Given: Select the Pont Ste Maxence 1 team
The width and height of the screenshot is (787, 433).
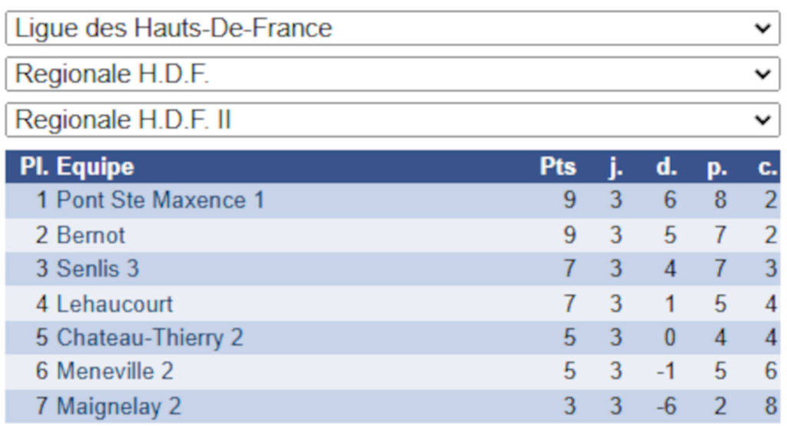Looking at the screenshot, I should tap(160, 200).
